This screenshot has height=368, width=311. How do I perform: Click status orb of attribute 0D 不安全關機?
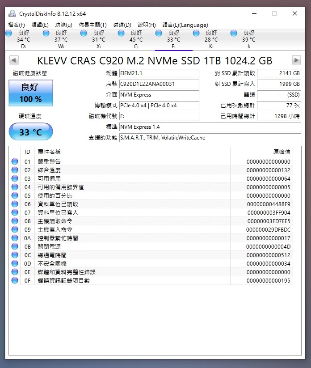[15, 263]
